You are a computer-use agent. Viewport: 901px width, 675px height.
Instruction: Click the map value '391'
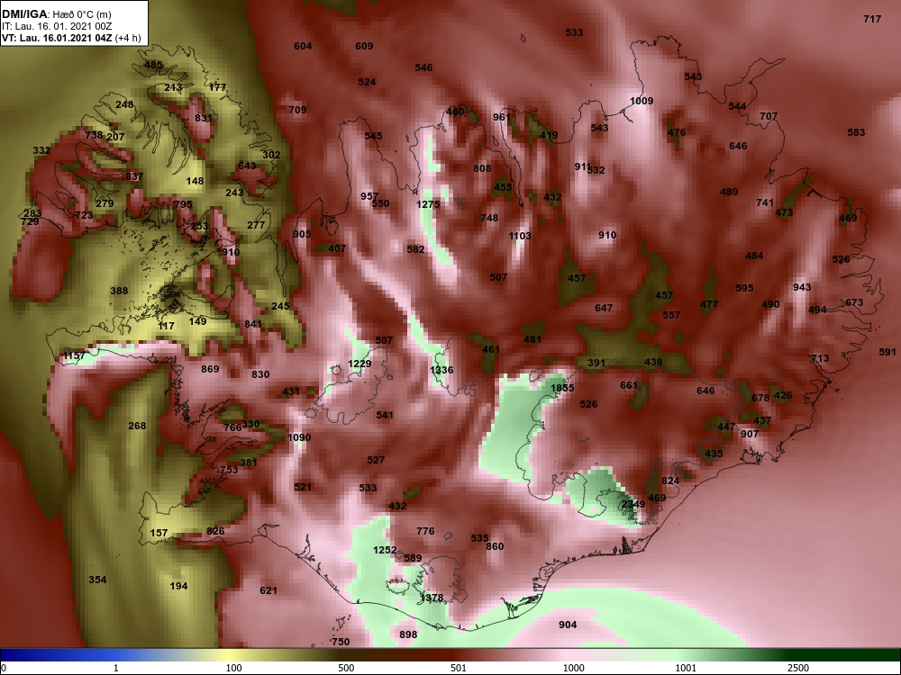(x=597, y=363)
